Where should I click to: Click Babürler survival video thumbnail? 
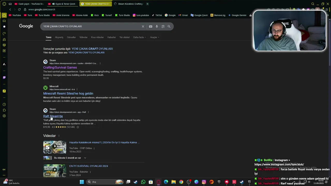click(55, 171)
